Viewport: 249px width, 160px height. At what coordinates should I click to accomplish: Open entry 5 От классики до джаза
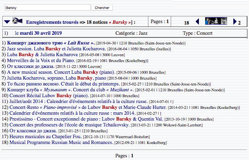[31, 66]
